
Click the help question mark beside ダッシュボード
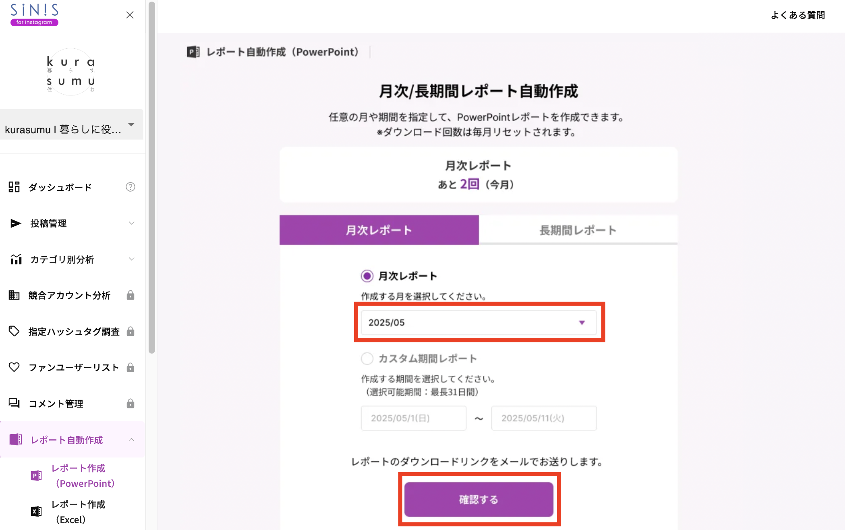(130, 187)
